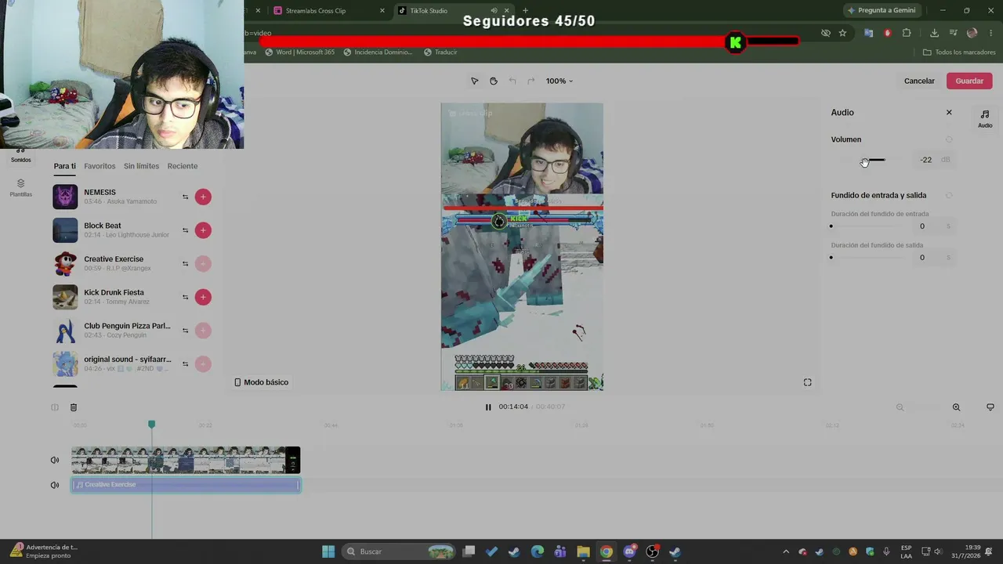
Task: Add the NEMESIS sound
Action: click(203, 197)
